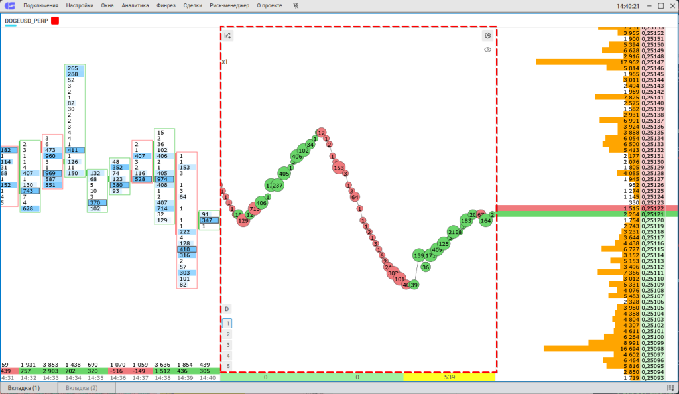Click the highlighted 411 cluster cell
The width and height of the screenshot is (679, 394).
75,151
